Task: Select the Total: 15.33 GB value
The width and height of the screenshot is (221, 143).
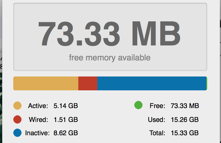Action: pyautogui.click(x=185, y=133)
